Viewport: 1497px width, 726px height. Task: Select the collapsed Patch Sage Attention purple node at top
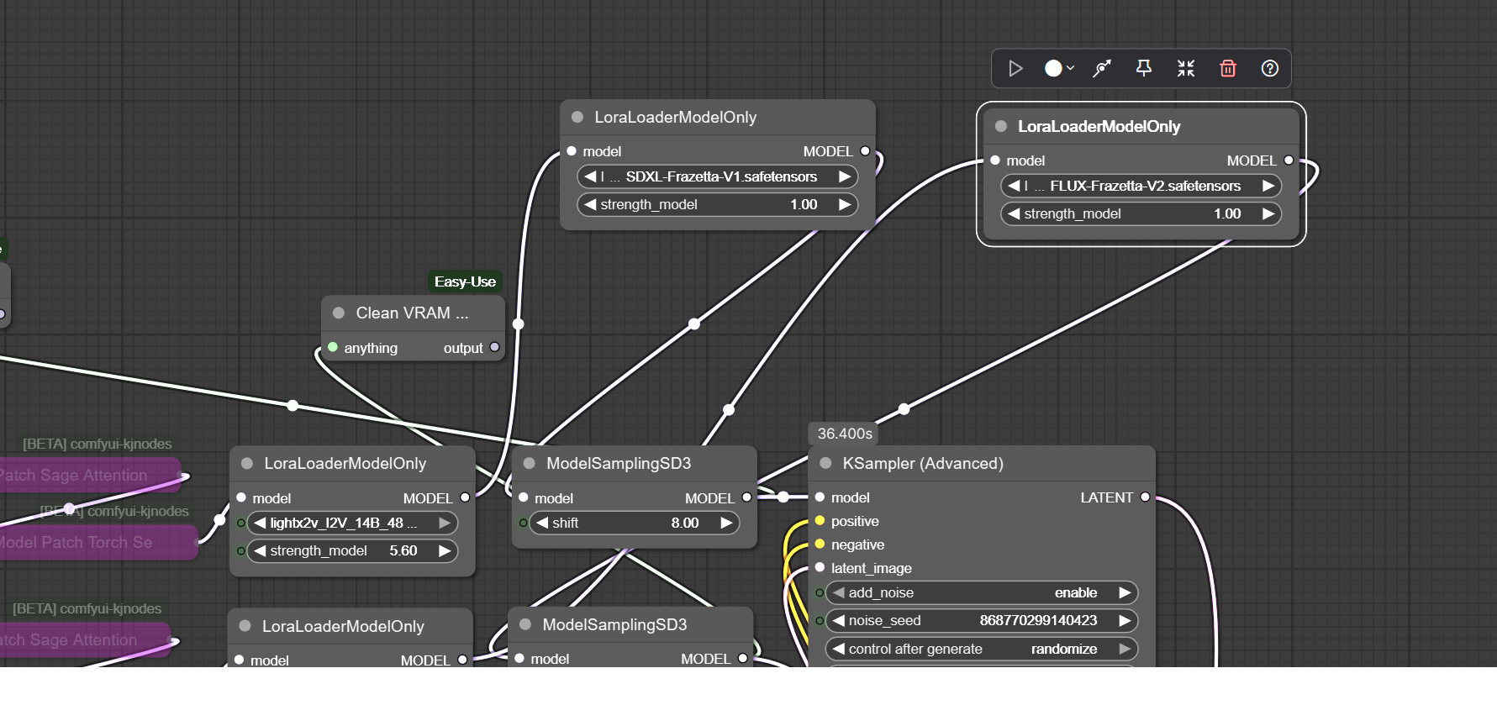coord(88,475)
